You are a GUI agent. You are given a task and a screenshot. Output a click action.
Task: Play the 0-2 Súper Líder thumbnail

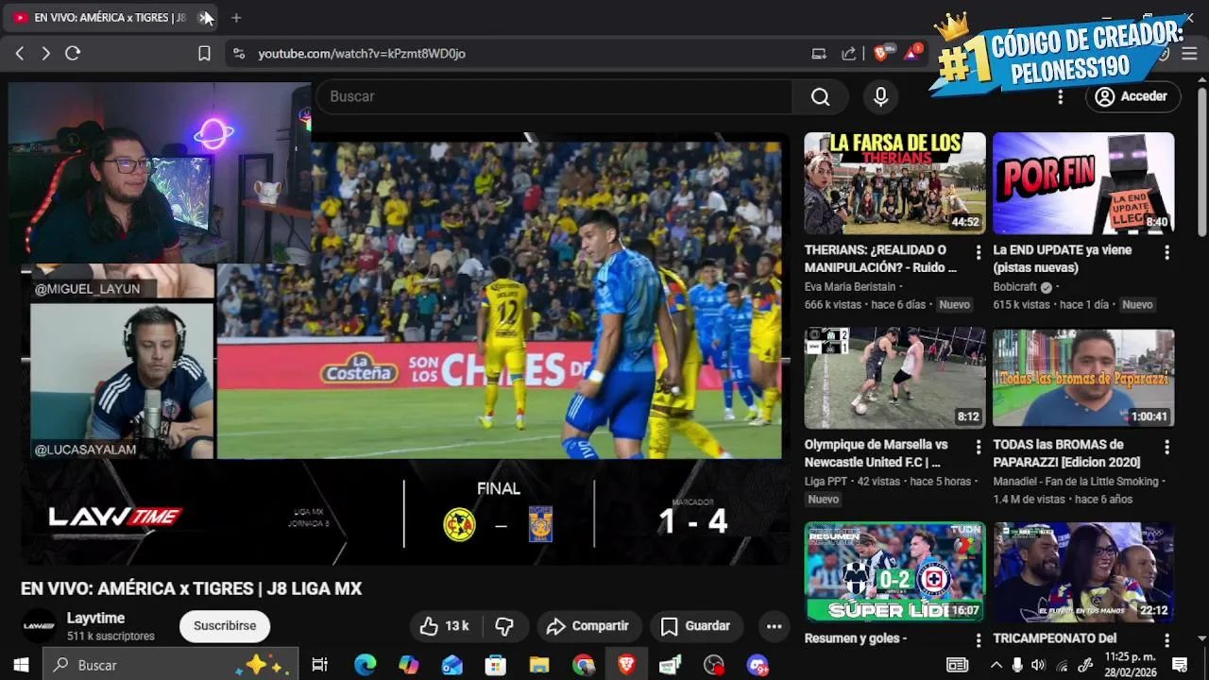[x=894, y=572]
